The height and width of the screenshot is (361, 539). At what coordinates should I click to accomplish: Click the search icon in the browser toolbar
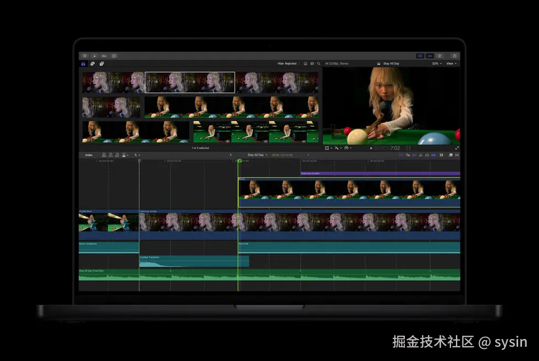pos(319,63)
